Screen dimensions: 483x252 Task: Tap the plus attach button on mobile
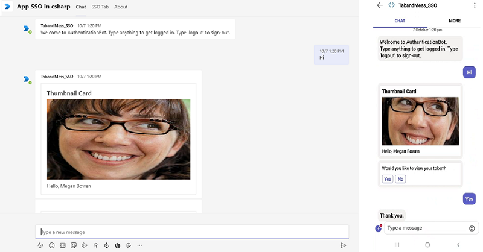point(379,228)
